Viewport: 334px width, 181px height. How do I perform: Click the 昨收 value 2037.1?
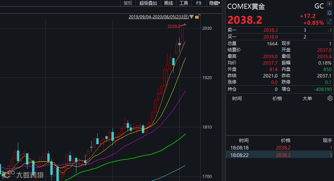(324, 76)
